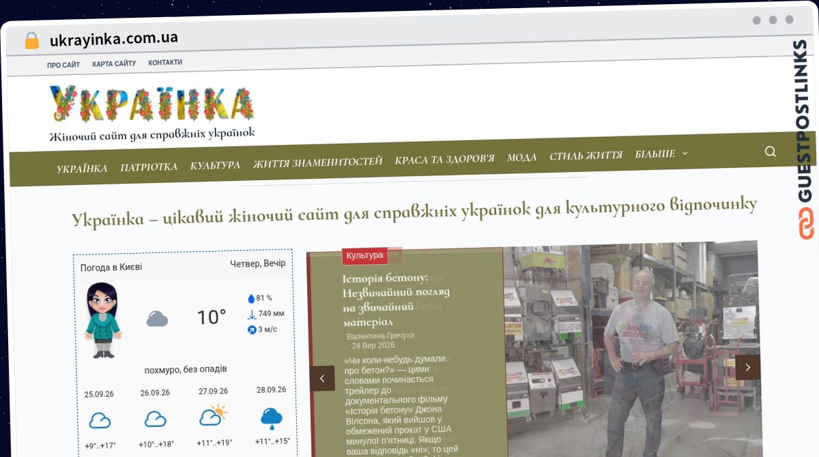Go to next slide with right arrow
819x457 pixels.
(747, 367)
